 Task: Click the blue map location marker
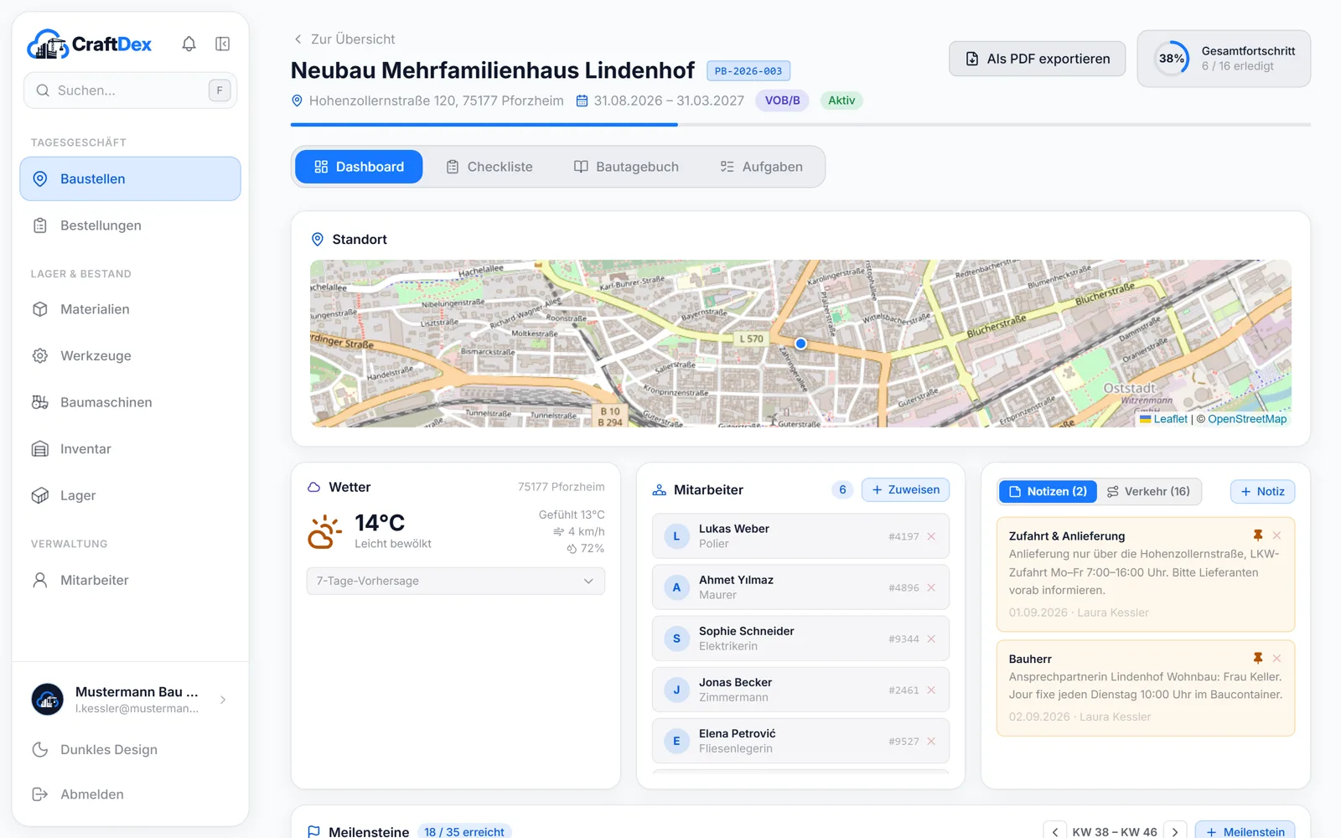click(x=800, y=344)
